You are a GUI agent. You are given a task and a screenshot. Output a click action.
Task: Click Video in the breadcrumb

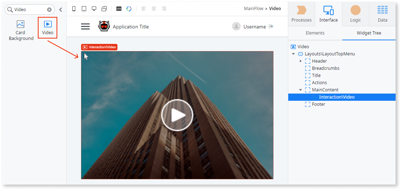[x=275, y=8]
